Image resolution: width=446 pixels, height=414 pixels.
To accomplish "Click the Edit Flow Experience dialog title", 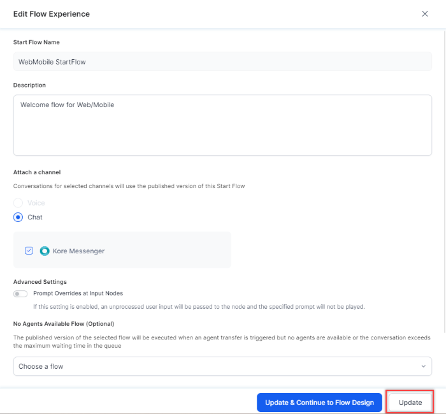I will [52, 14].
